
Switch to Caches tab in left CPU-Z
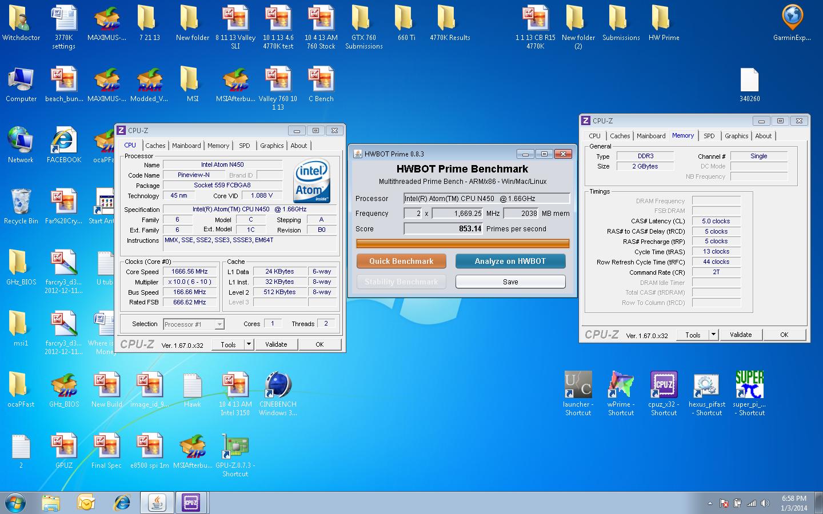155,146
